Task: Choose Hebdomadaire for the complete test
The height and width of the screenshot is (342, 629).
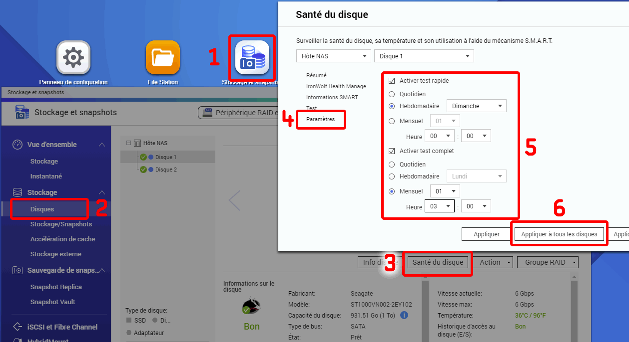Action: [392, 176]
